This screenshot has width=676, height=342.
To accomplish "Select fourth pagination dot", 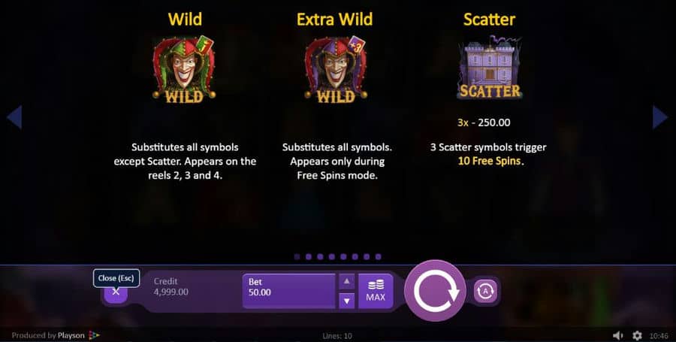I will [x=332, y=256].
